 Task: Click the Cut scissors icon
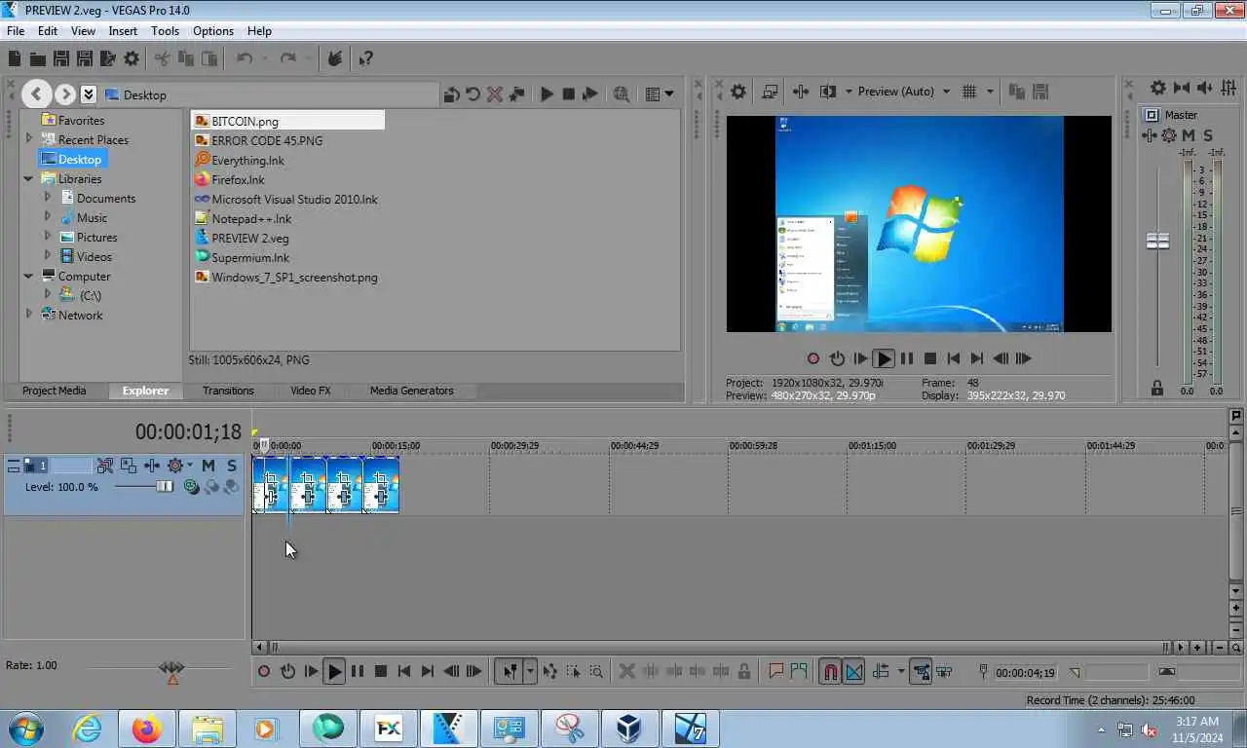162,59
